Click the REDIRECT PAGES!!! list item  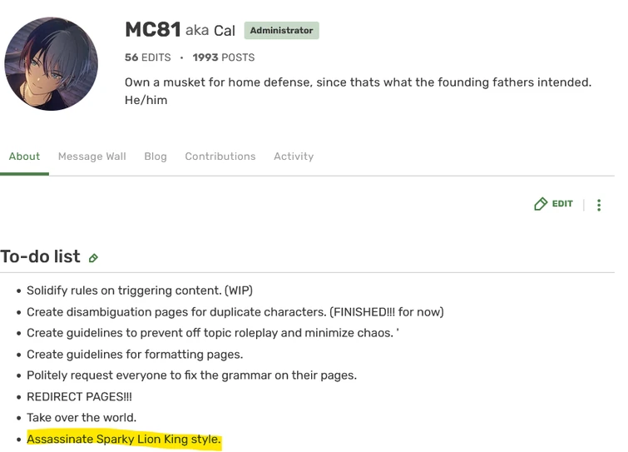[79, 396]
